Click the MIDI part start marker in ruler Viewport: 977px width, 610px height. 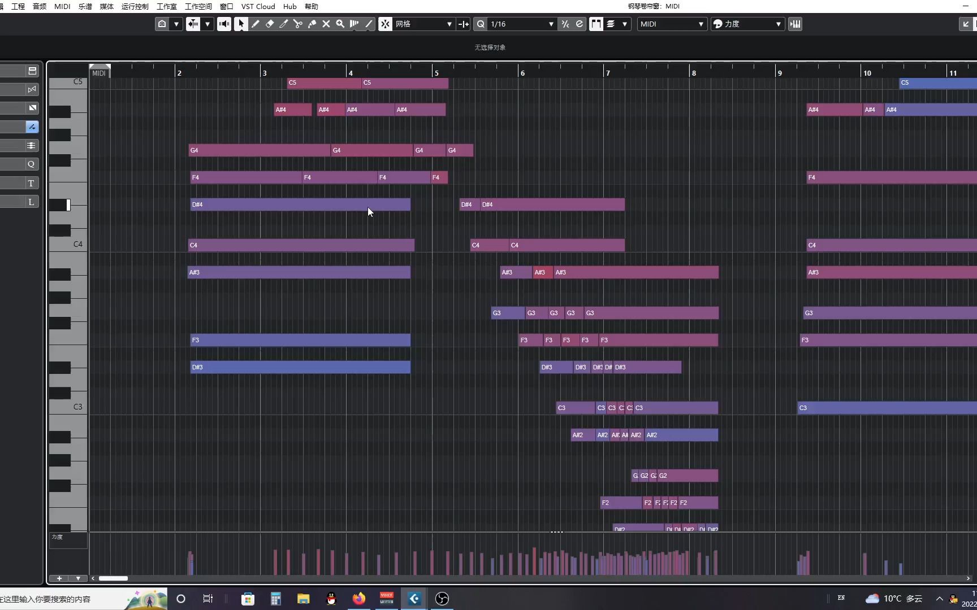[x=100, y=72]
